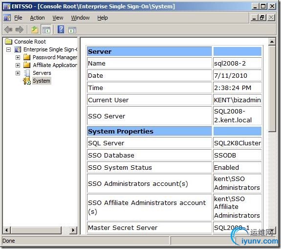
Task: Open the View menu
Action: (58, 18)
